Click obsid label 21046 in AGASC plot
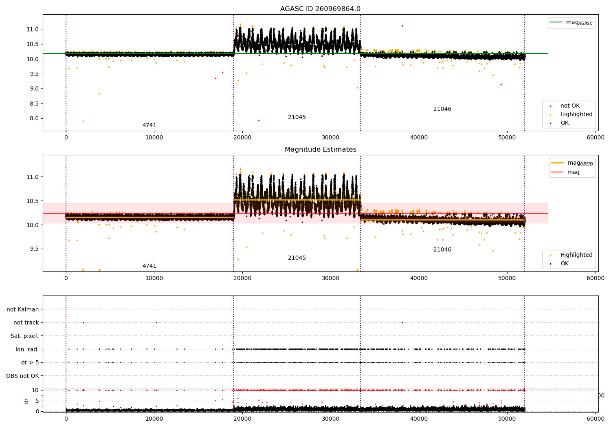The height and width of the screenshot is (428, 611). (x=442, y=109)
